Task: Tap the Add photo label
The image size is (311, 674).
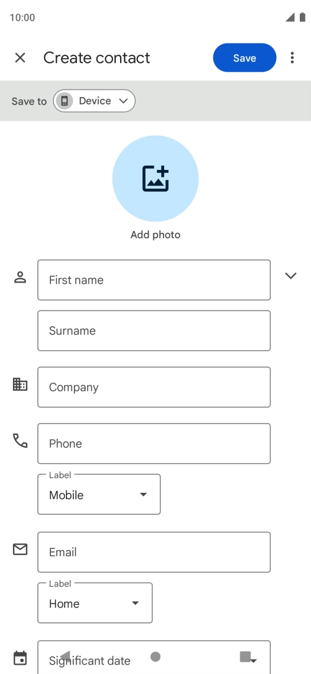Action: (155, 235)
